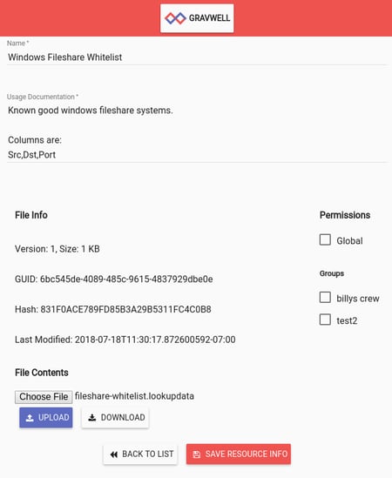Click the Last Modified timestamp
The height and width of the screenshot is (478, 392).
click(155, 340)
